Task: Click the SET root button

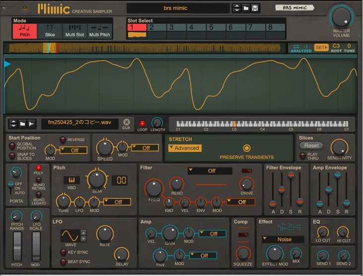Action: tap(321, 48)
